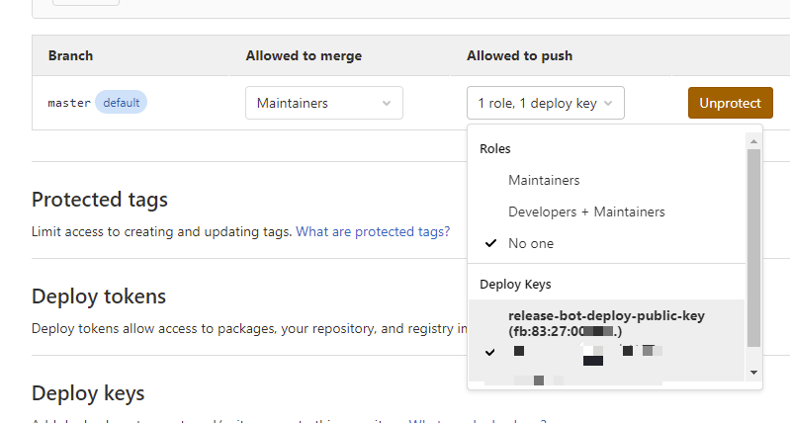This screenshot has width=790, height=423.
Task: Collapse the 1 role, 1 deploy key dropdown
Action: pyautogui.click(x=545, y=103)
